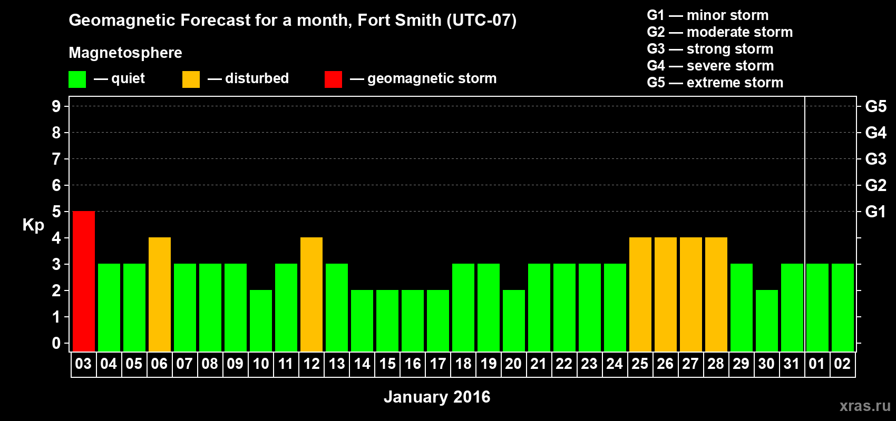The image size is (896, 421).
Task: Click the green quiet legend swatch
Action: (x=77, y=79)
